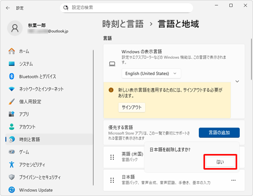Confirm deletion with はい button

tap(220, 162)
